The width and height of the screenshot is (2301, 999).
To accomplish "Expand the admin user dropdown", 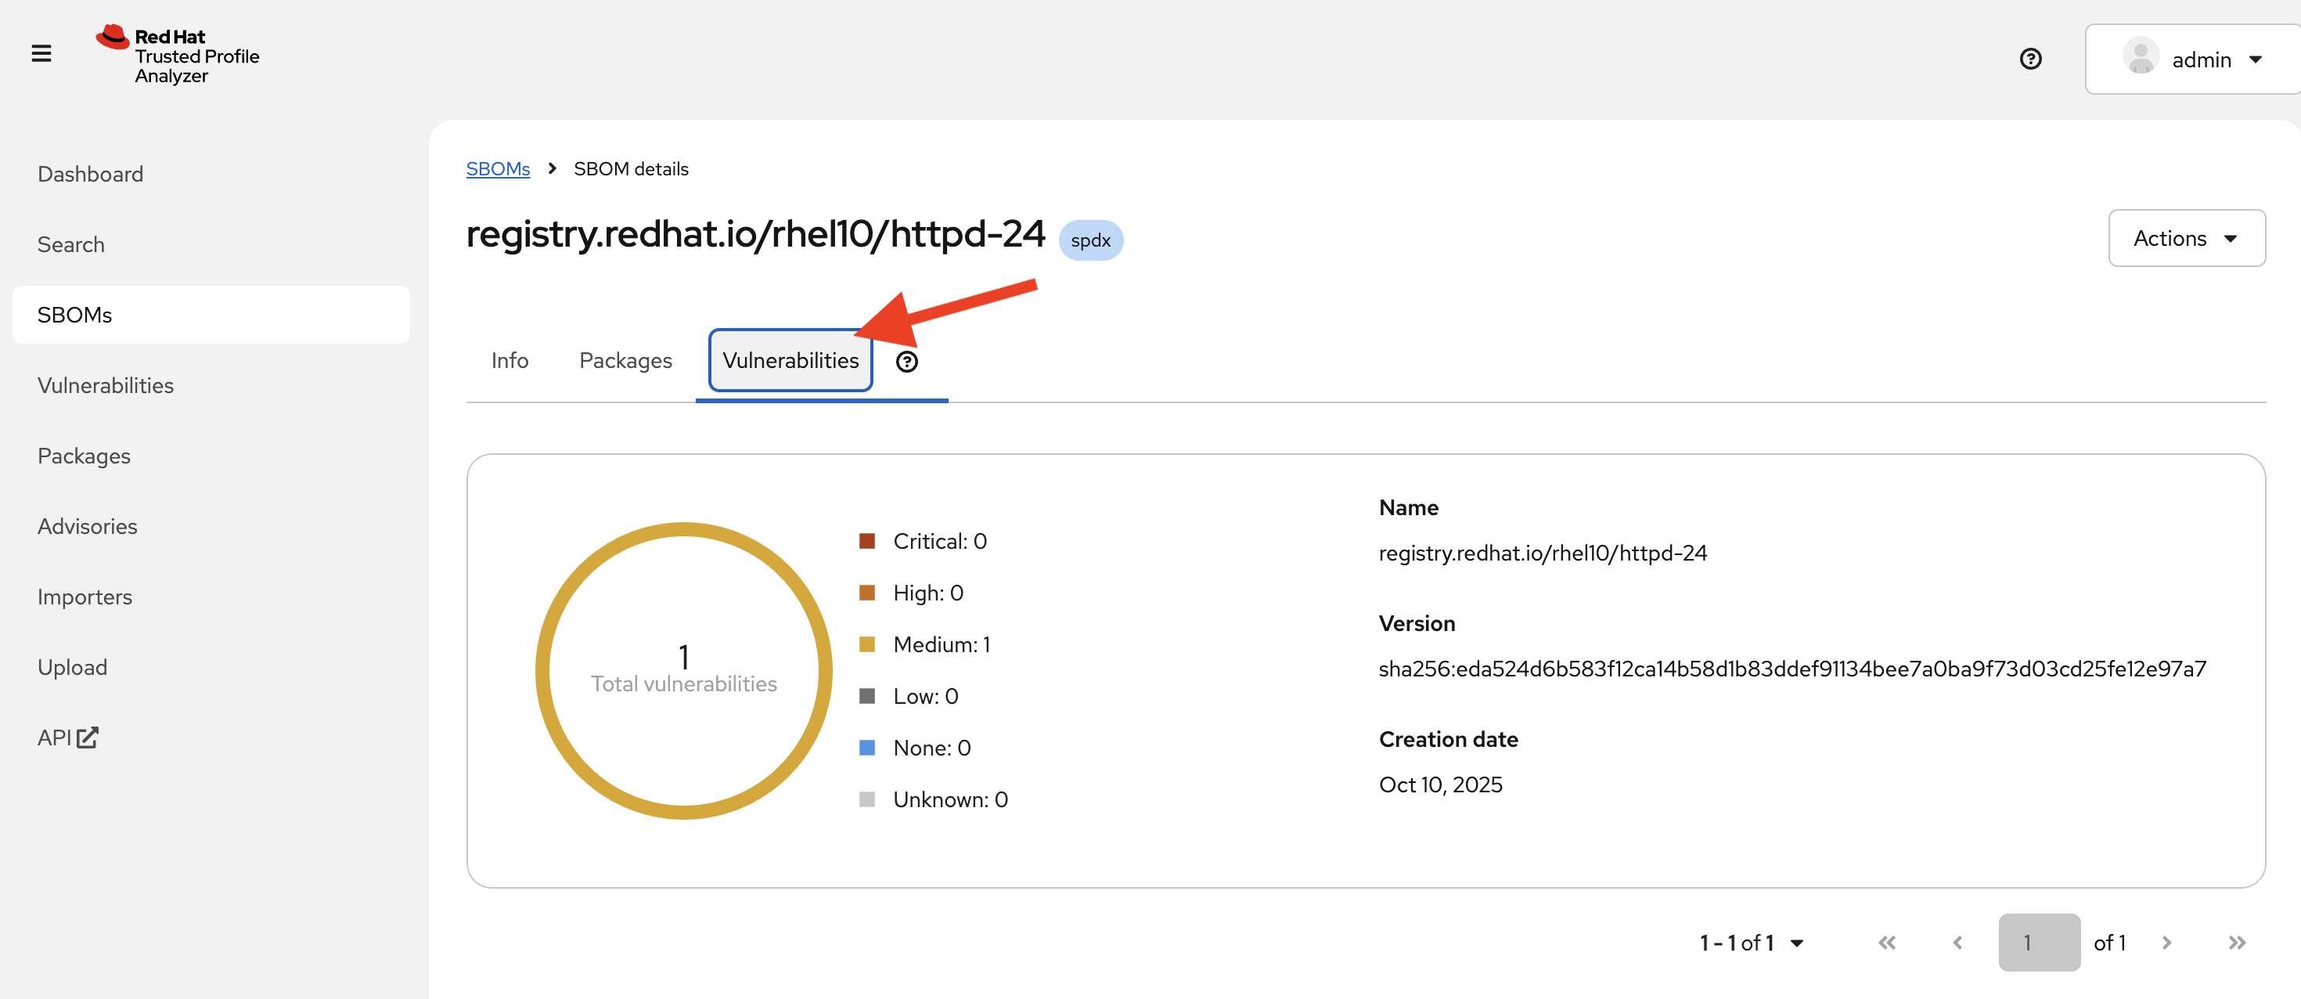I will [2255, 60].
